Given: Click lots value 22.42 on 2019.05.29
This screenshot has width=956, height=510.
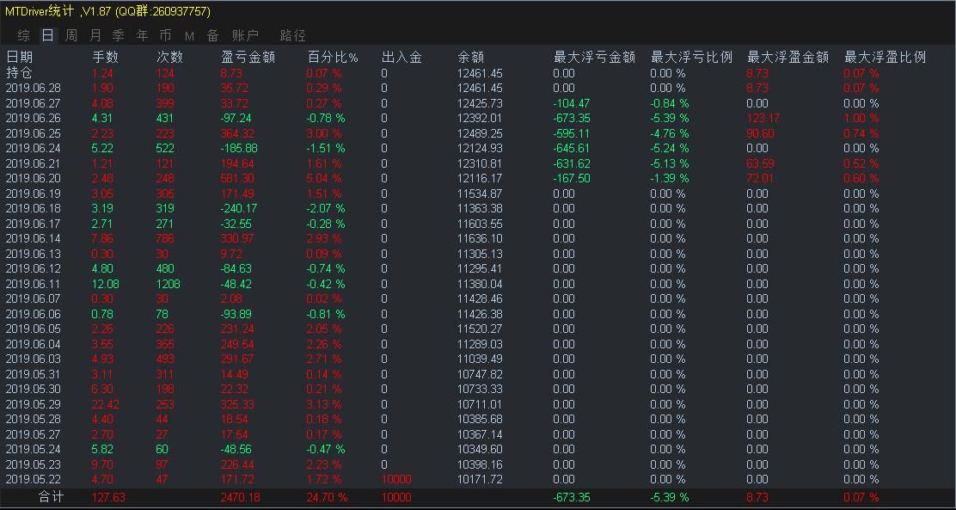Looking at the screenshot, I should [x=106, y=404].
